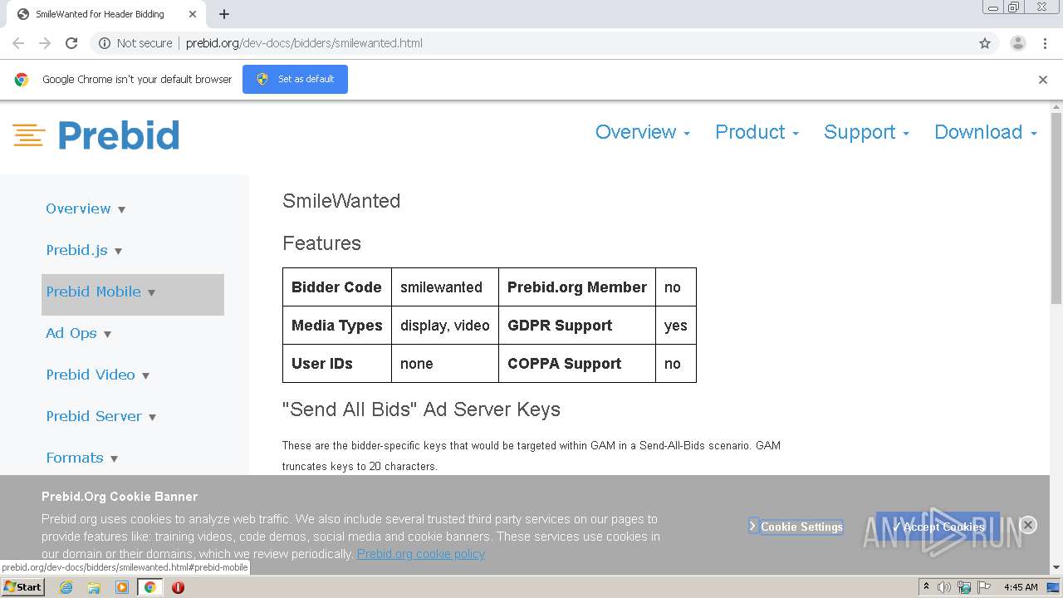Click the volume icon in system tray
This screenshot has width=1063, height=598.
coord(944,587)
